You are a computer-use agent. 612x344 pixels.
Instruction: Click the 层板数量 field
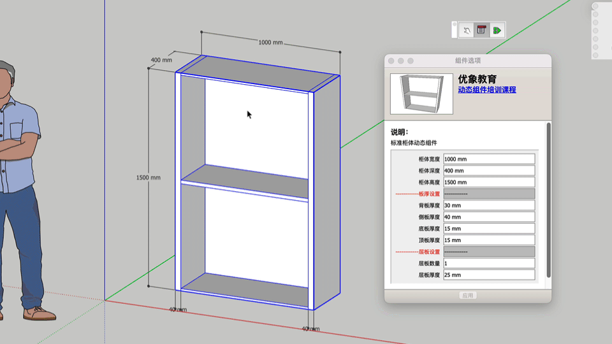[x=488, y=263]
